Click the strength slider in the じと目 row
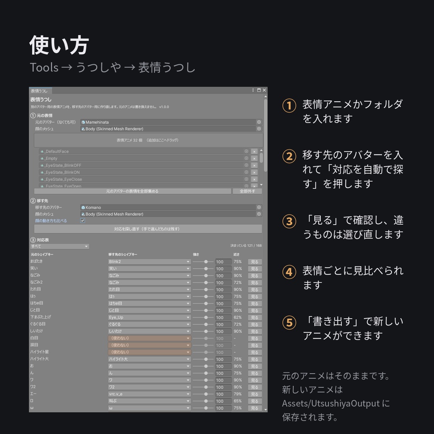 coord(203,311)
